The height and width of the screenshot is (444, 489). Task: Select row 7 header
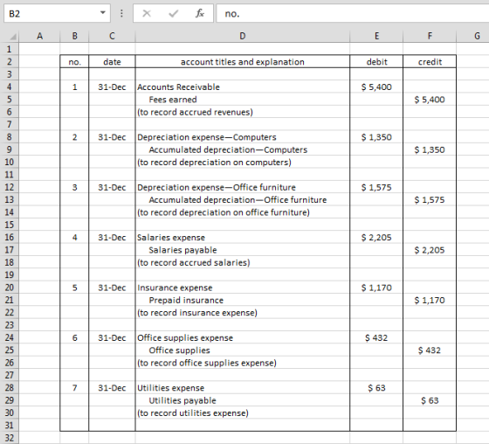[x=9, y=125]
